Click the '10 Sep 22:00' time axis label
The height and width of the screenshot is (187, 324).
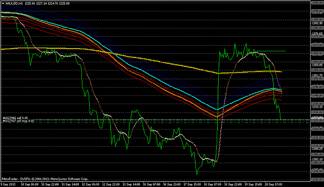(50, 184)
